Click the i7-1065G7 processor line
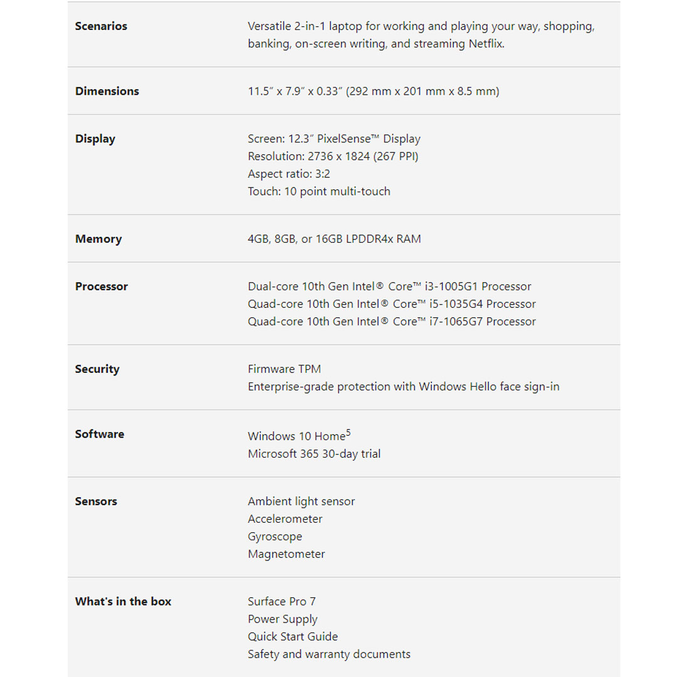The height and width of the screenshot is (677, 677). click(x=392, y=322)
